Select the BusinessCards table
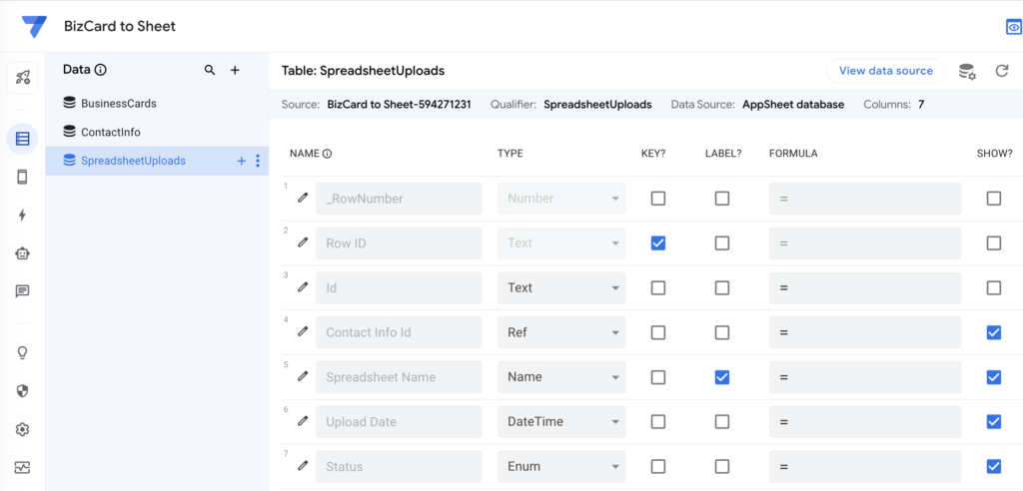Screen dimensions: 1023x491 click(118, 103)
